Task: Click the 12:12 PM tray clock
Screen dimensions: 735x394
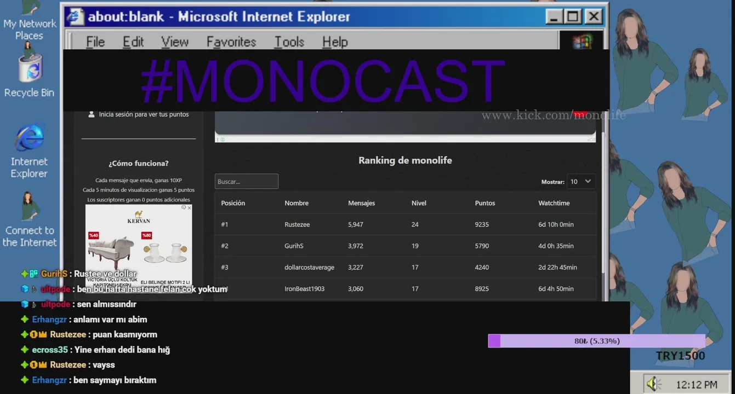Action: 697,384
